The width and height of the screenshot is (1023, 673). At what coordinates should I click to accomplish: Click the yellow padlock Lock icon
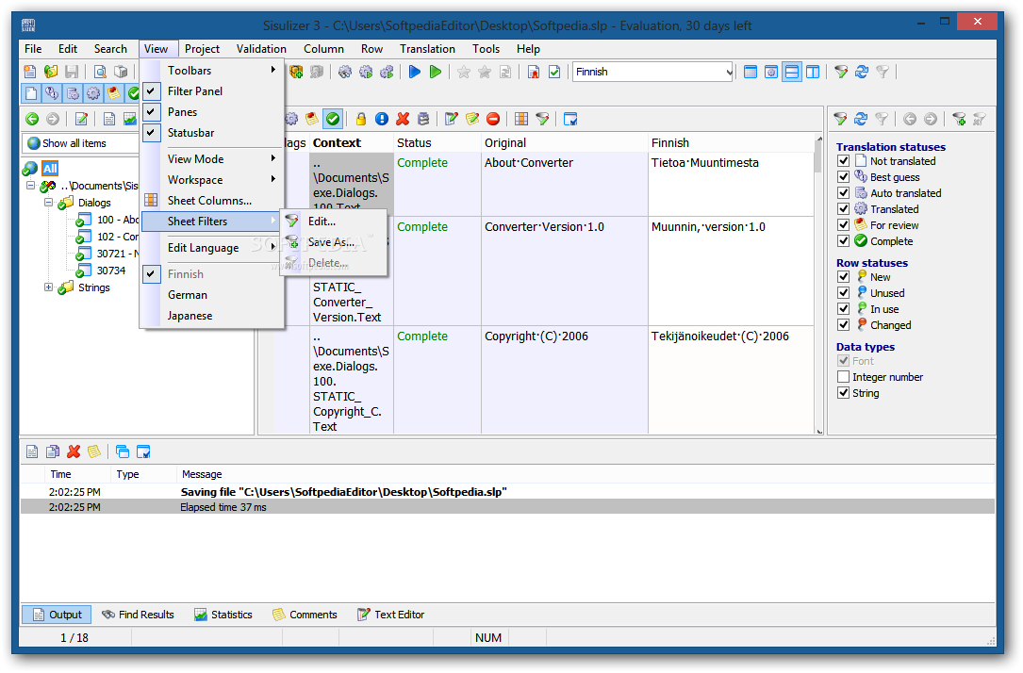click(x=361, y=119)
